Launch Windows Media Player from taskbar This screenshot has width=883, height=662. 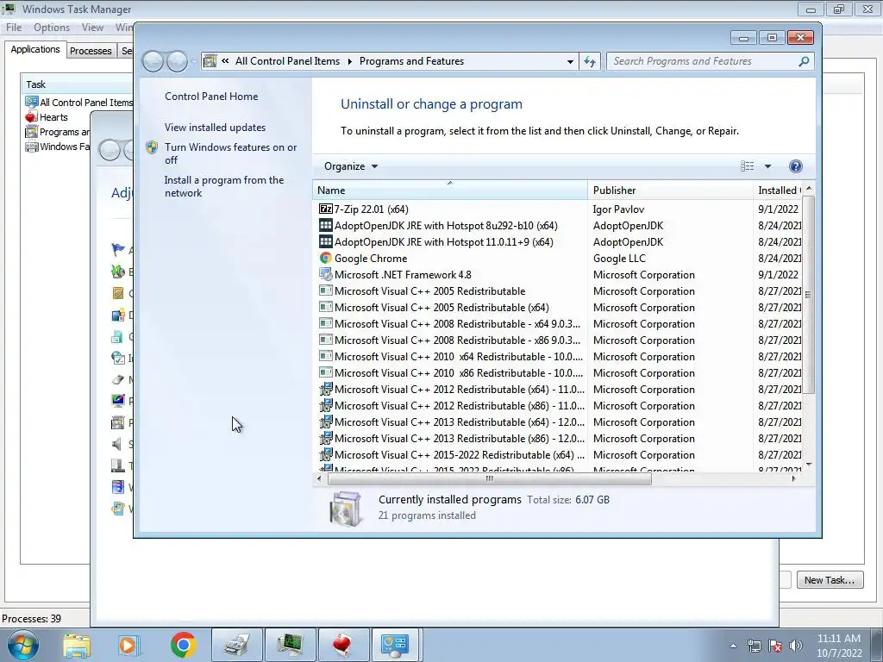click(x=128, y=645)
